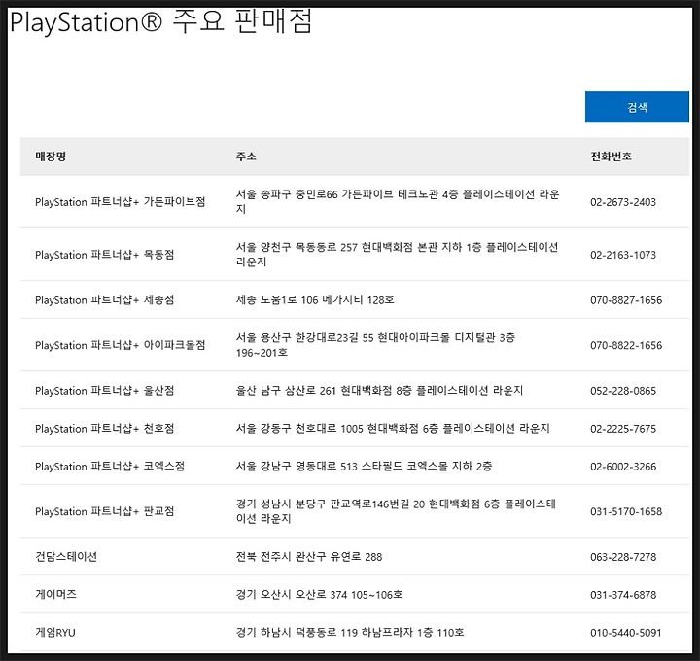This screenshot has height=661, width=700.
Task: Click the blue 검색 search button
Action: click(637, 107)
